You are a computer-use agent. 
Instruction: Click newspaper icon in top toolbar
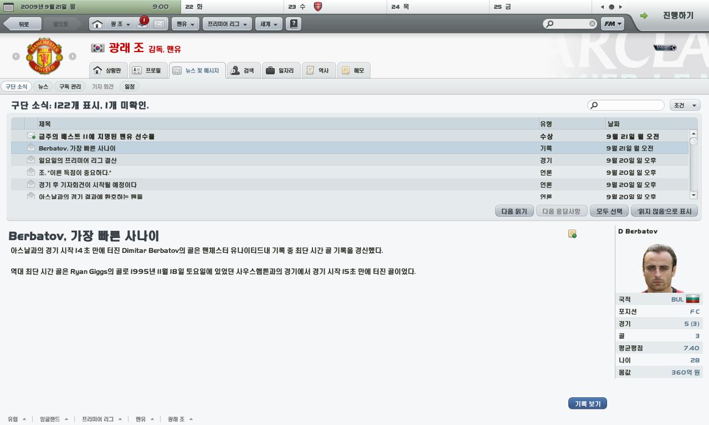[x=159, y=24]
